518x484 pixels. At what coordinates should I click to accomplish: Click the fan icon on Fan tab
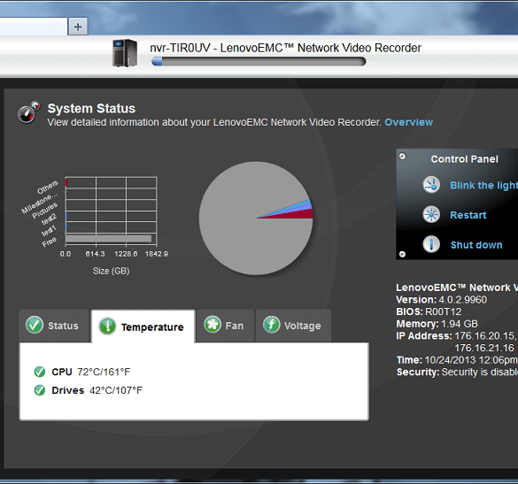pyautogui.click(x=213, y=325)
